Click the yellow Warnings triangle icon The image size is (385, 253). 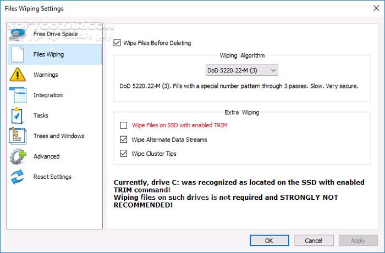(18, 75)
